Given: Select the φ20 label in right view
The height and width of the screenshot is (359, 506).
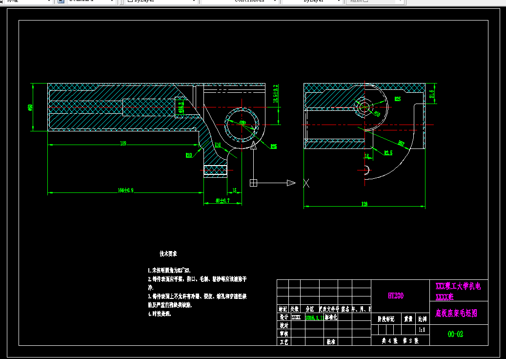Looking at the screenshot, I should click(x=377, y=114).
